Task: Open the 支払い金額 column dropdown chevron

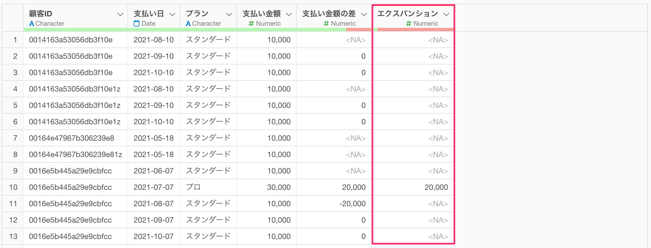Action: (x=289, y=14)
